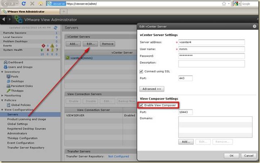Bookmark page with the star icon
The width and height of the screenshot is (260, 163).
(x=224, y=4)
